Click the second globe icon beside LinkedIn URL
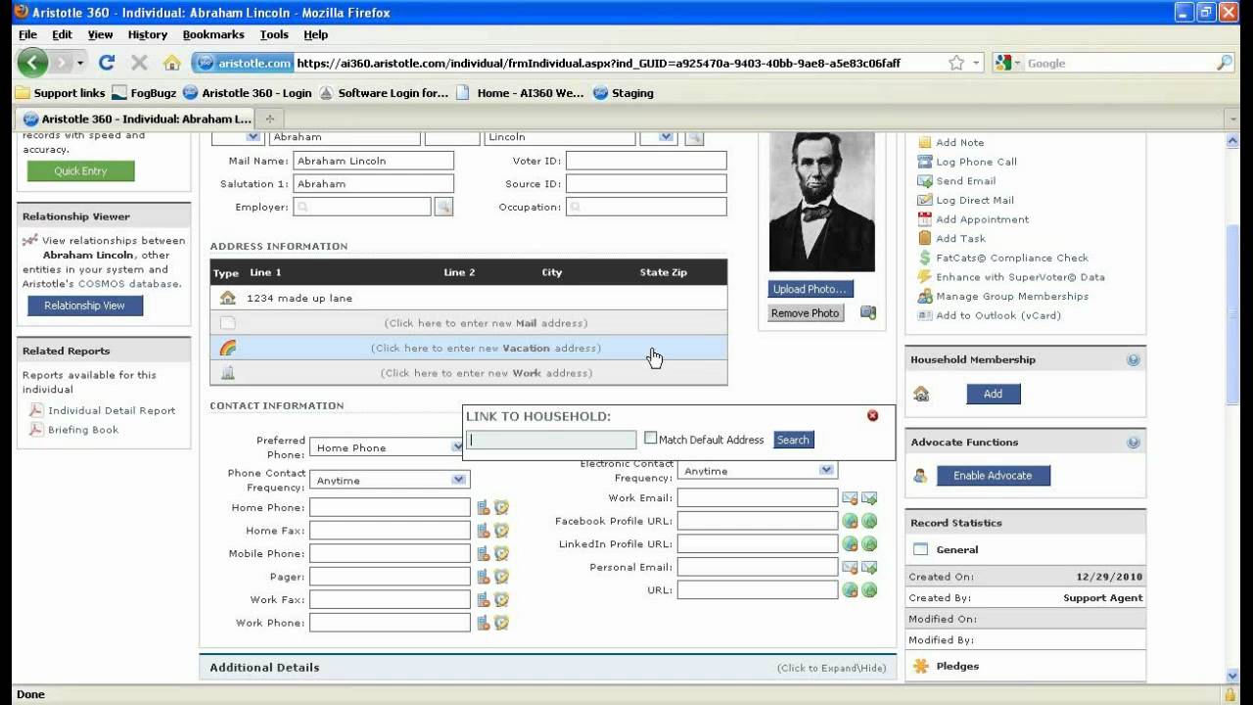 pyautogui.click(x=868, y=544)
